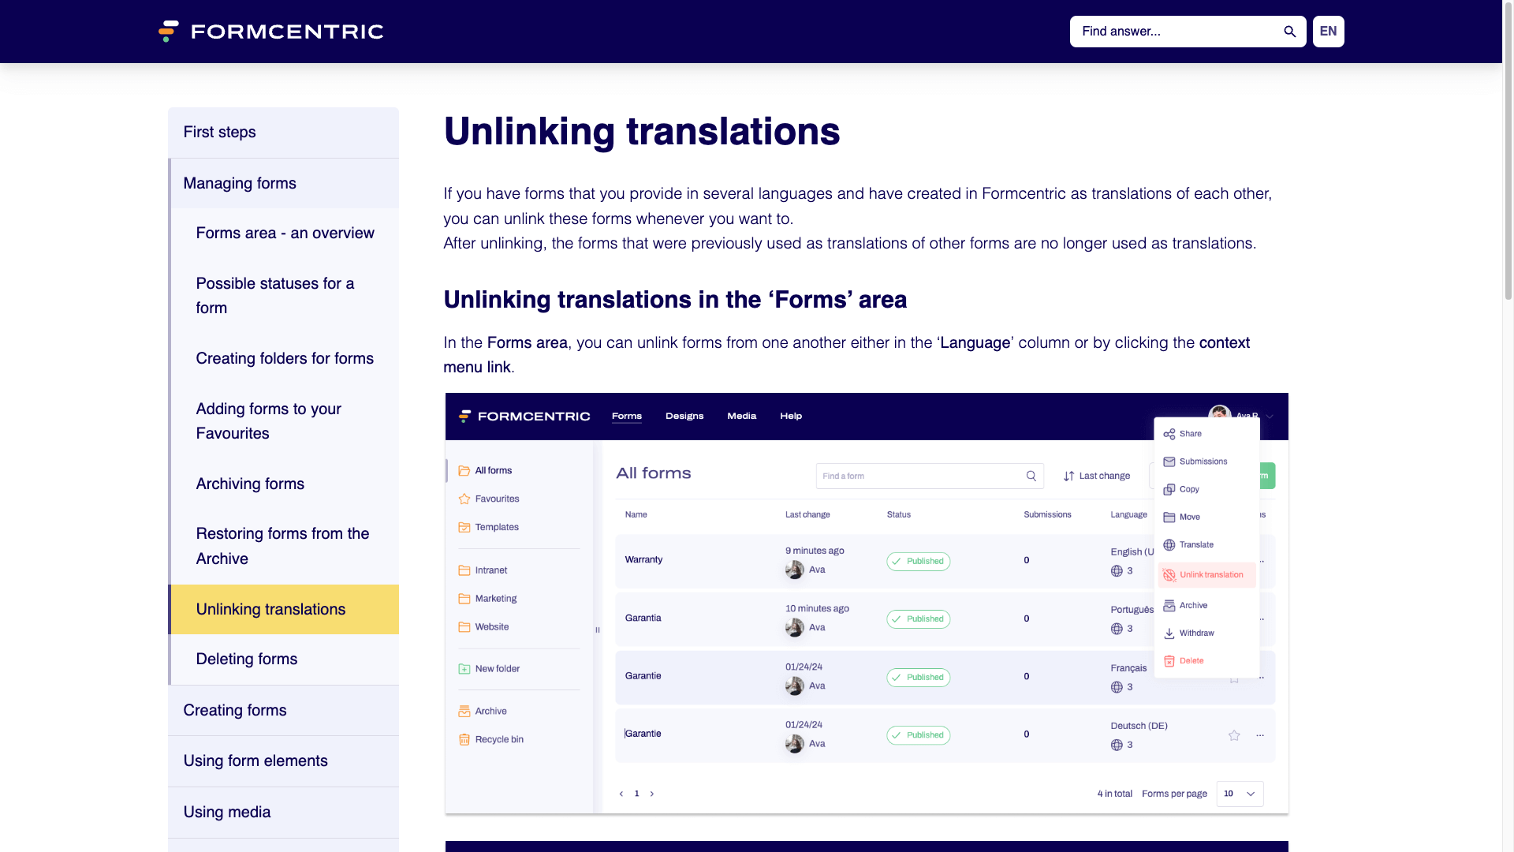This screenshot has width=1514, height=852.
Task: Click the bold 'Forms area' text in paragraph
Action: (527, 343)
